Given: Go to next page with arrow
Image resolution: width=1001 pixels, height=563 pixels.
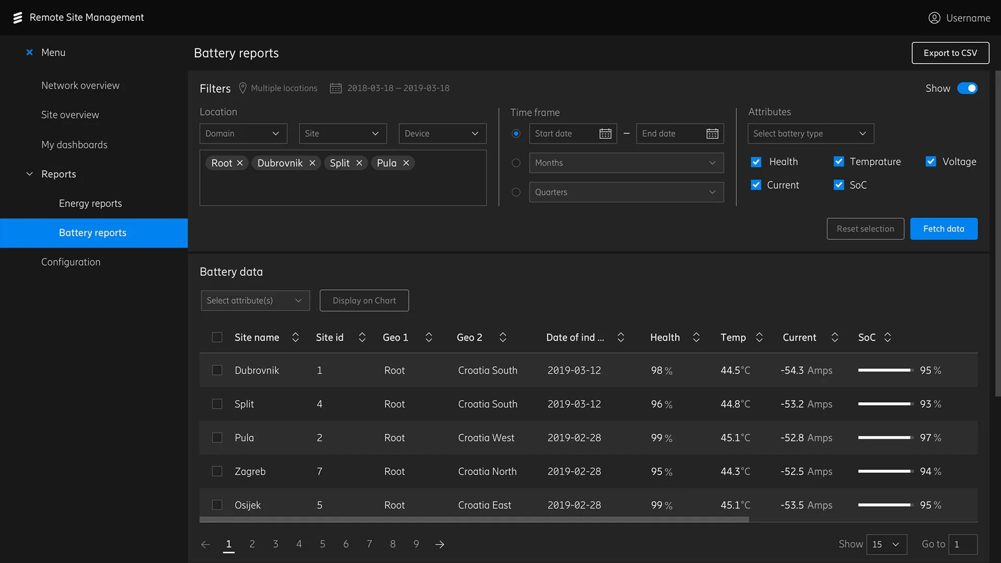Looking at the screenshot, I should 440,544.
